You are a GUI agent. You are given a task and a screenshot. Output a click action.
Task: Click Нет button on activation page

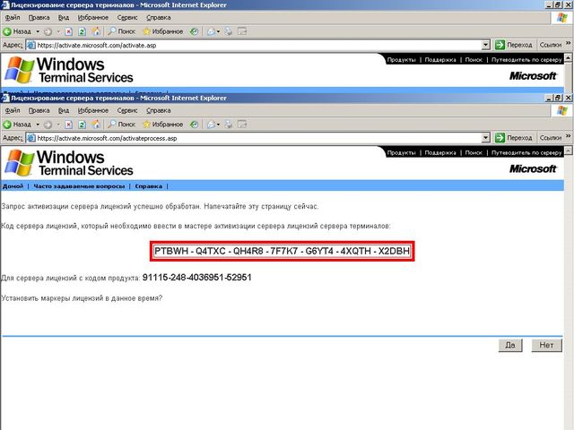(x=546, y=345)
